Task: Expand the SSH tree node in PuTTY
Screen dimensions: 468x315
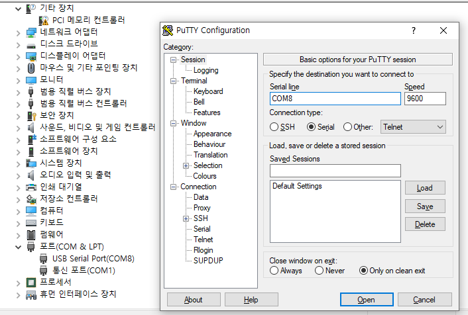Action: 186,219
